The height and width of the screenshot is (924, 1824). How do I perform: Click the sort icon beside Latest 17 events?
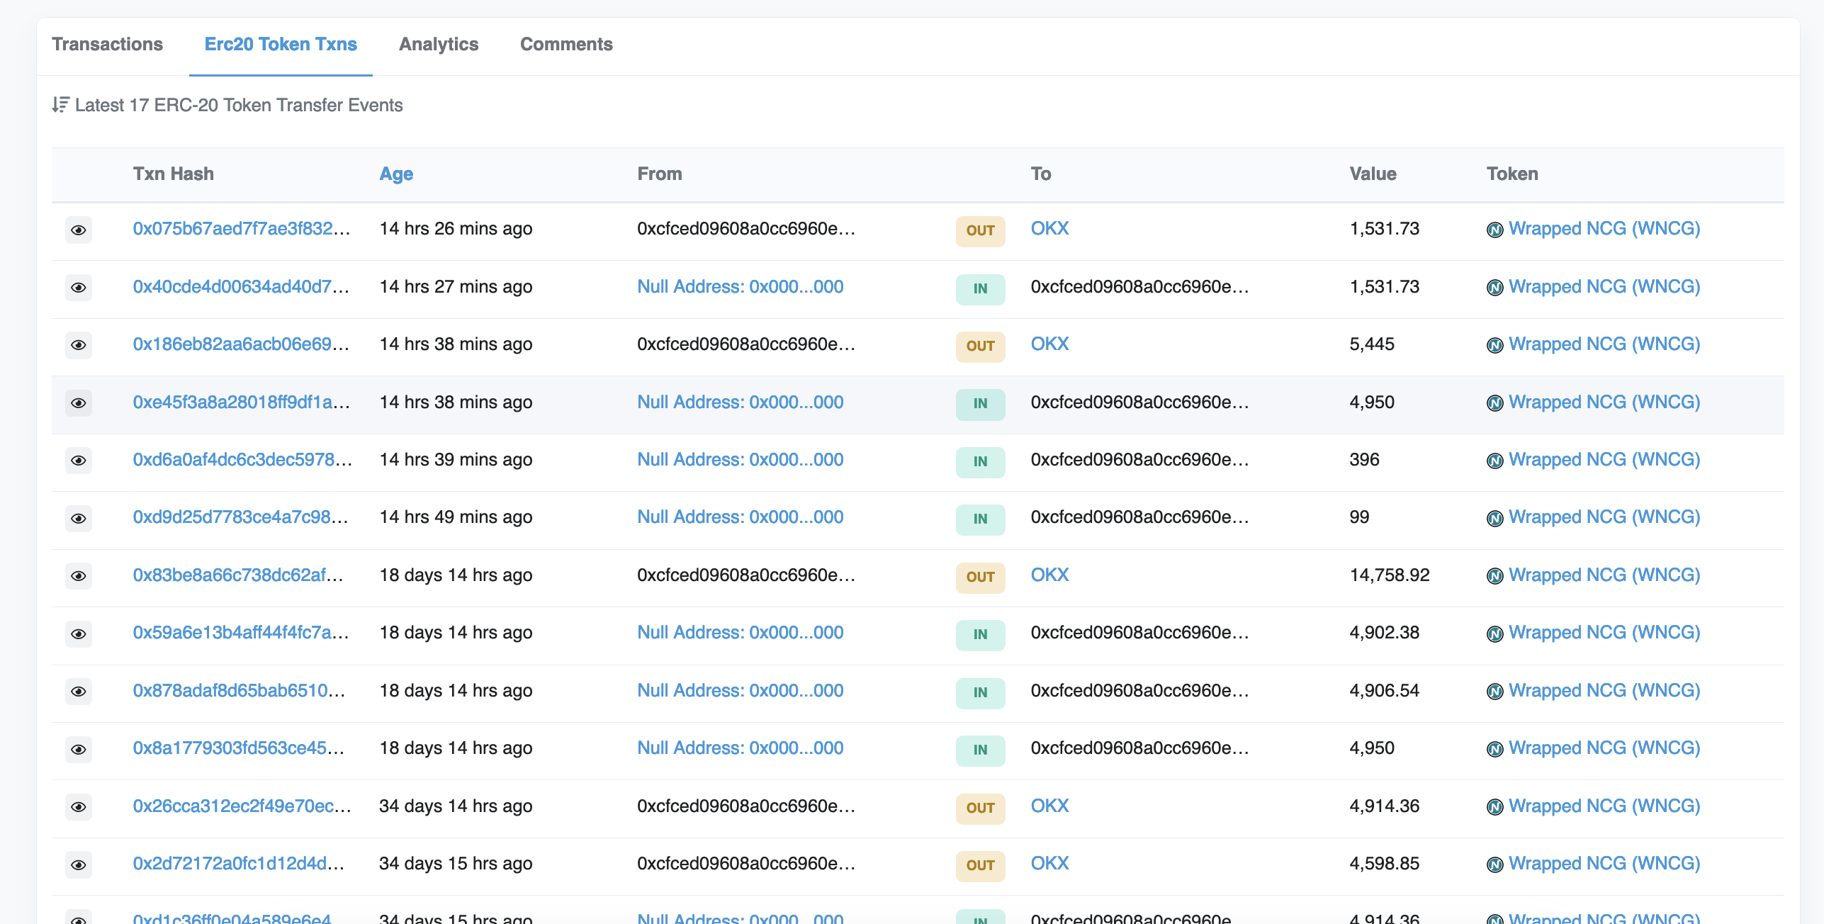point(60,104)
